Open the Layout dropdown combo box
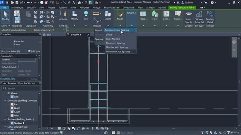The width and height of the screenshot is (241, 135). 120,30
